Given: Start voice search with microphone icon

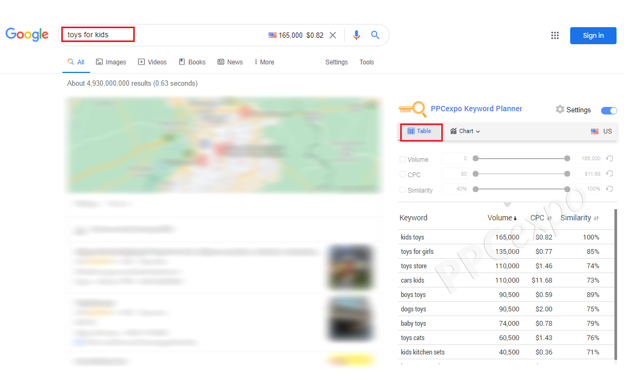Looking at the screenshot, I should 356,35.
